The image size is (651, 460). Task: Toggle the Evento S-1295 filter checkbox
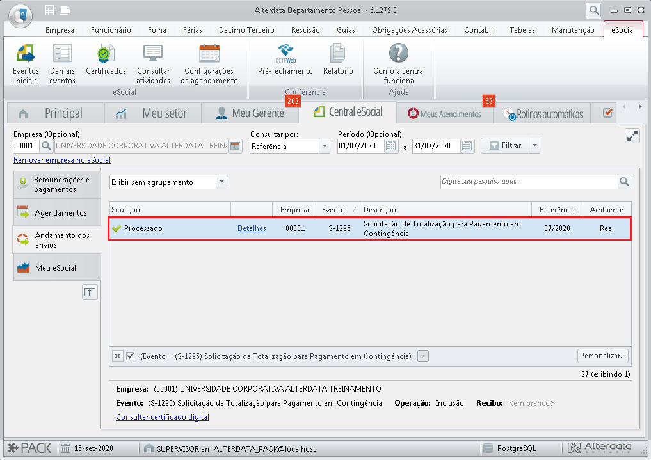(131, 356)
